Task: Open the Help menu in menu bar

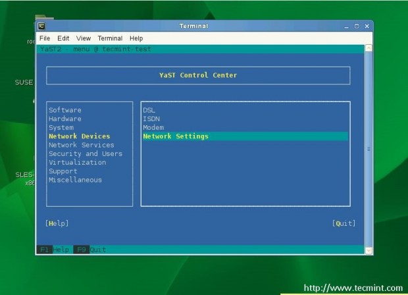Action: point(136,39)
